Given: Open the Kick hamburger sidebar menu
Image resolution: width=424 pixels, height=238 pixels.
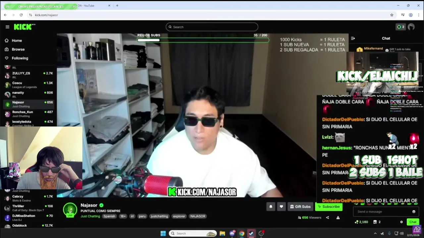Looking at the screenshot, I should [7, 27].
